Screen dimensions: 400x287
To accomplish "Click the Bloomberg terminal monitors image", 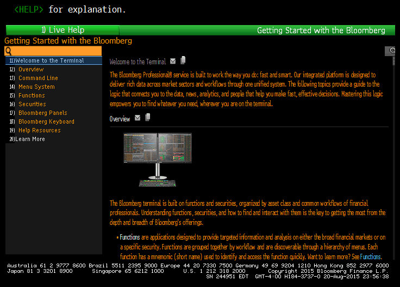I will [158, 160].
